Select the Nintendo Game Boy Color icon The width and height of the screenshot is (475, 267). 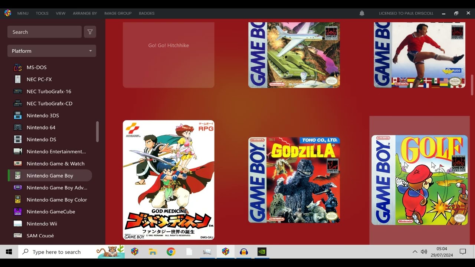click(18, 200)
